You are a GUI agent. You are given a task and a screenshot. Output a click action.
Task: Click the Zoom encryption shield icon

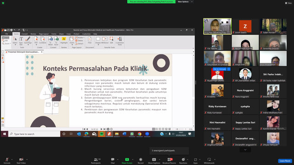tap(3, 3)
